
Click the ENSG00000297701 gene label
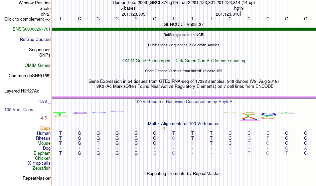[x=32, y=29]
